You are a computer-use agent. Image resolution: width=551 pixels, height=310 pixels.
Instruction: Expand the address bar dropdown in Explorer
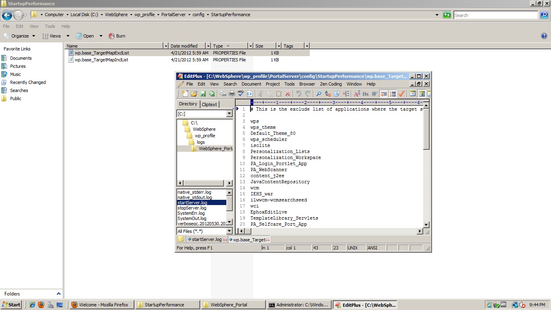pos(436,15)
